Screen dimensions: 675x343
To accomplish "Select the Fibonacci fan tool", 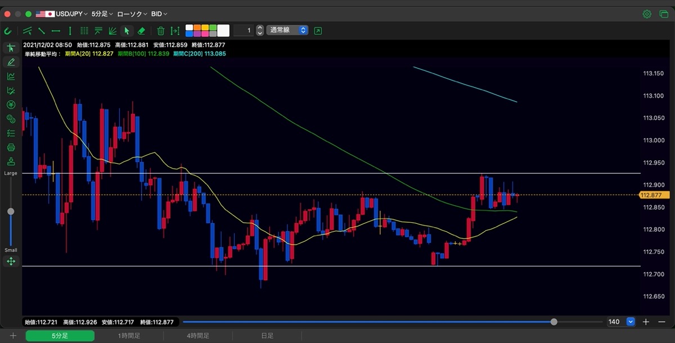I will pyautogui.click(x=112, y=30).
